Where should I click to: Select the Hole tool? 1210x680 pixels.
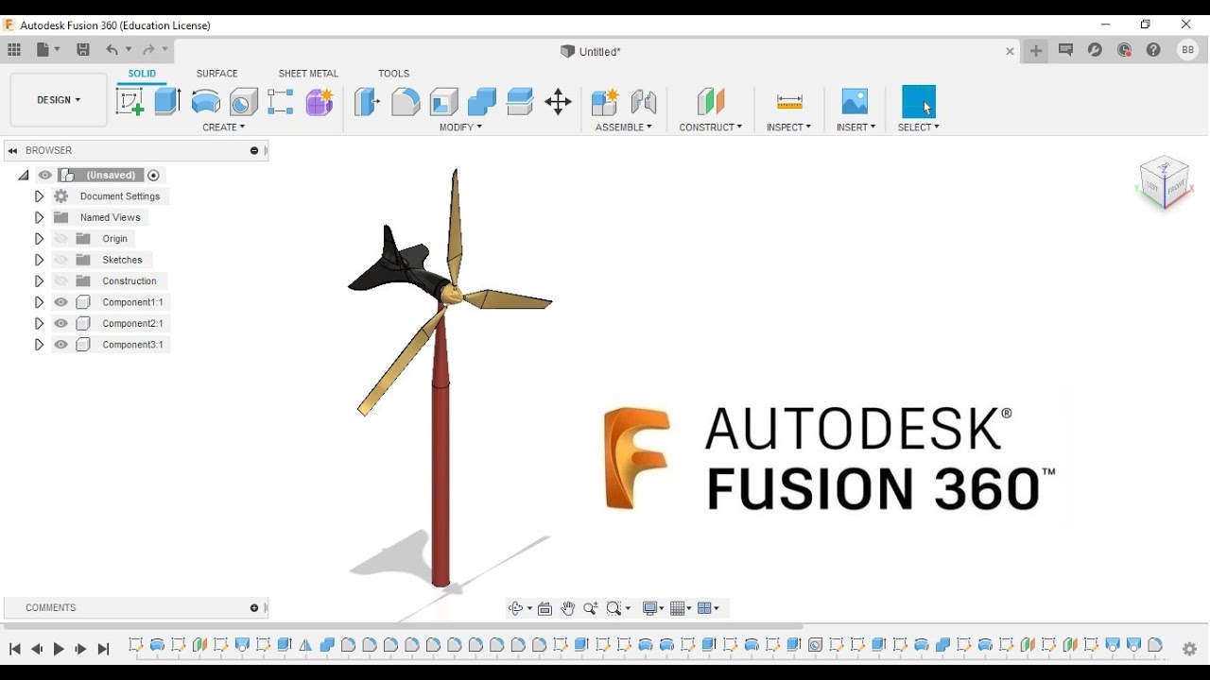pos(244,101)
